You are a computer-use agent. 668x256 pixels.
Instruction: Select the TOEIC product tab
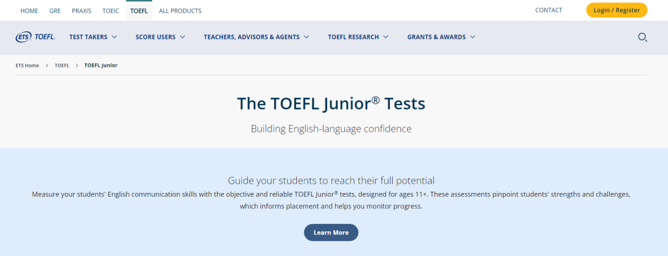111,11
